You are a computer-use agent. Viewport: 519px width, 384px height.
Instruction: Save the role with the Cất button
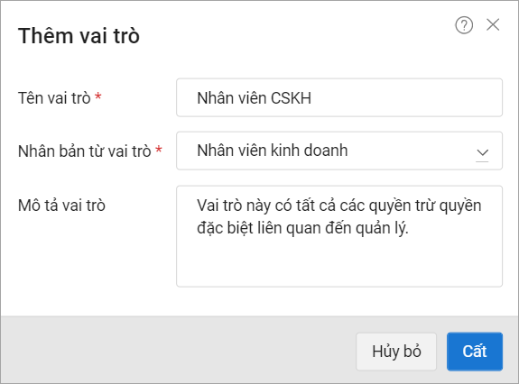[475, 352]
